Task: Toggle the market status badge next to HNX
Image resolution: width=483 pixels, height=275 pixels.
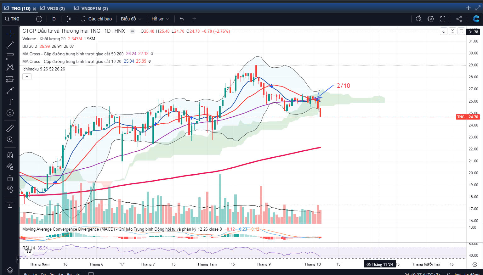Action: coord(133,31)
